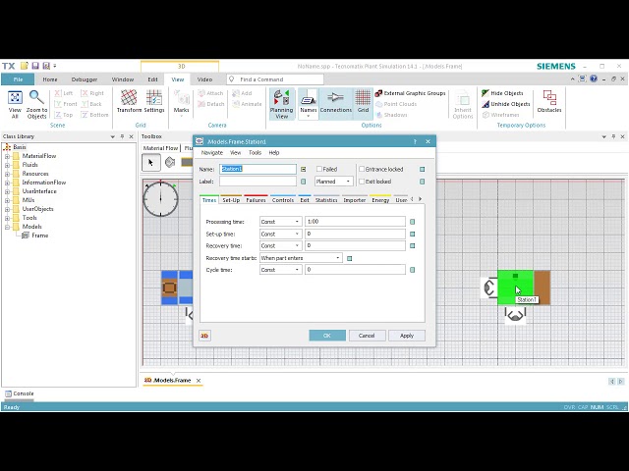Enable the Entrance locked checkbox
Image resolution: width=629 pixels, height=471 pixels.
click(362, 169)
